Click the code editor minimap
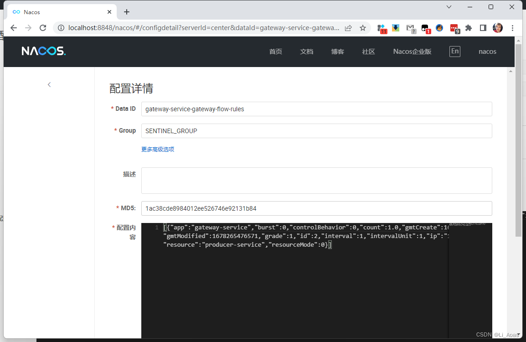526x342 pixels. [470, 280]
